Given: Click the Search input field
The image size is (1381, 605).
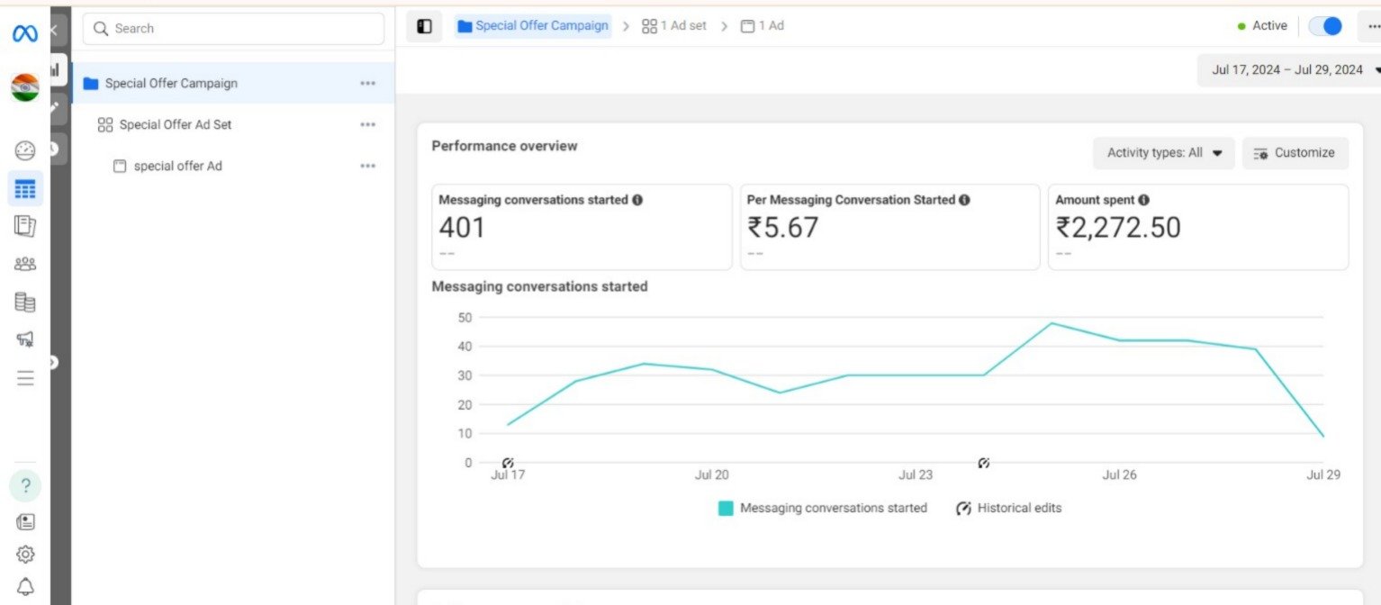Looking at the screenshot, I should coord(234,29).
